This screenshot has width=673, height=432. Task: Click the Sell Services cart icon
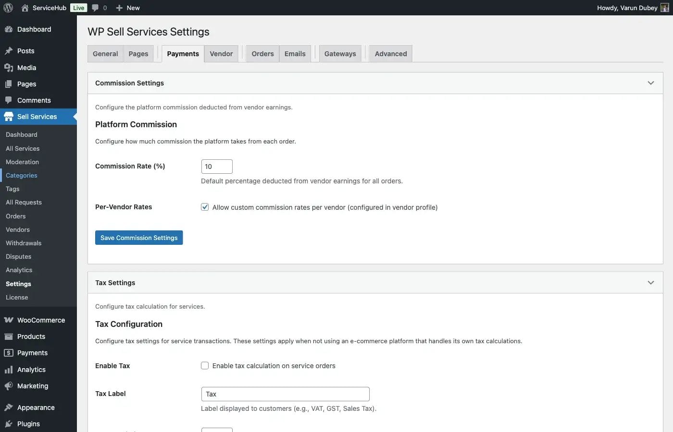(9, 116)
